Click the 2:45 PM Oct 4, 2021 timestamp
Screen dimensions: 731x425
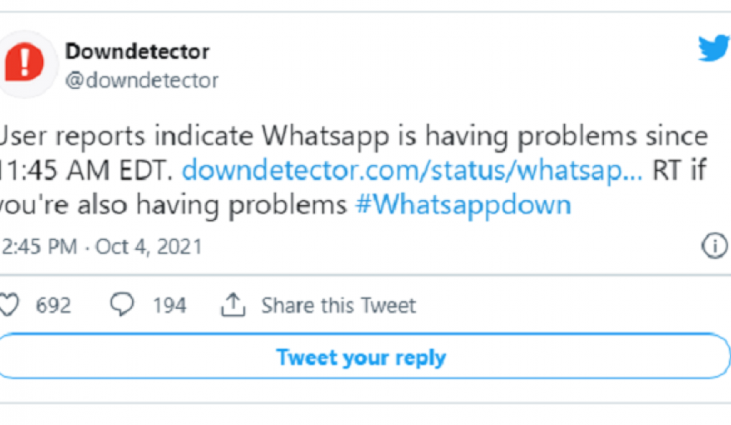101,247
